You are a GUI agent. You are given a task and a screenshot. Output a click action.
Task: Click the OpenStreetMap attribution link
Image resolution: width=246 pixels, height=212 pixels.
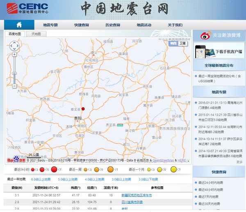click(163, 160)
